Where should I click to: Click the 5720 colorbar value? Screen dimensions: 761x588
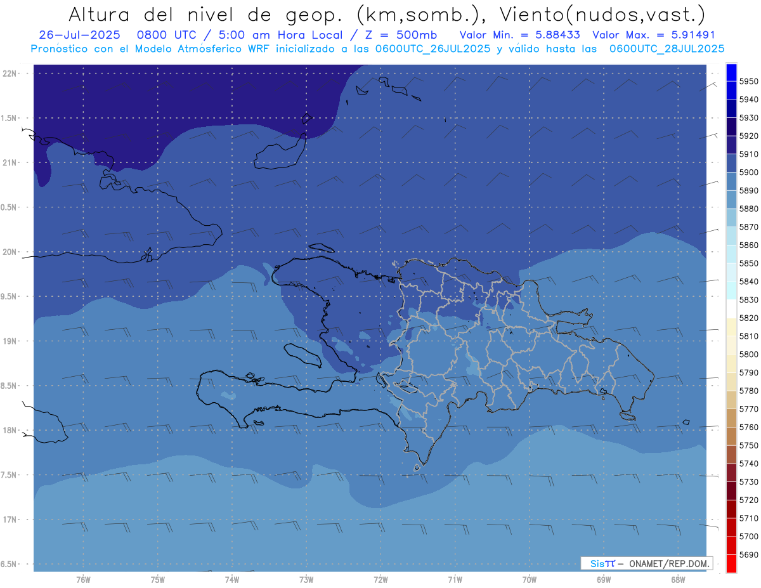pyautogui.click(x=749, y=500)
